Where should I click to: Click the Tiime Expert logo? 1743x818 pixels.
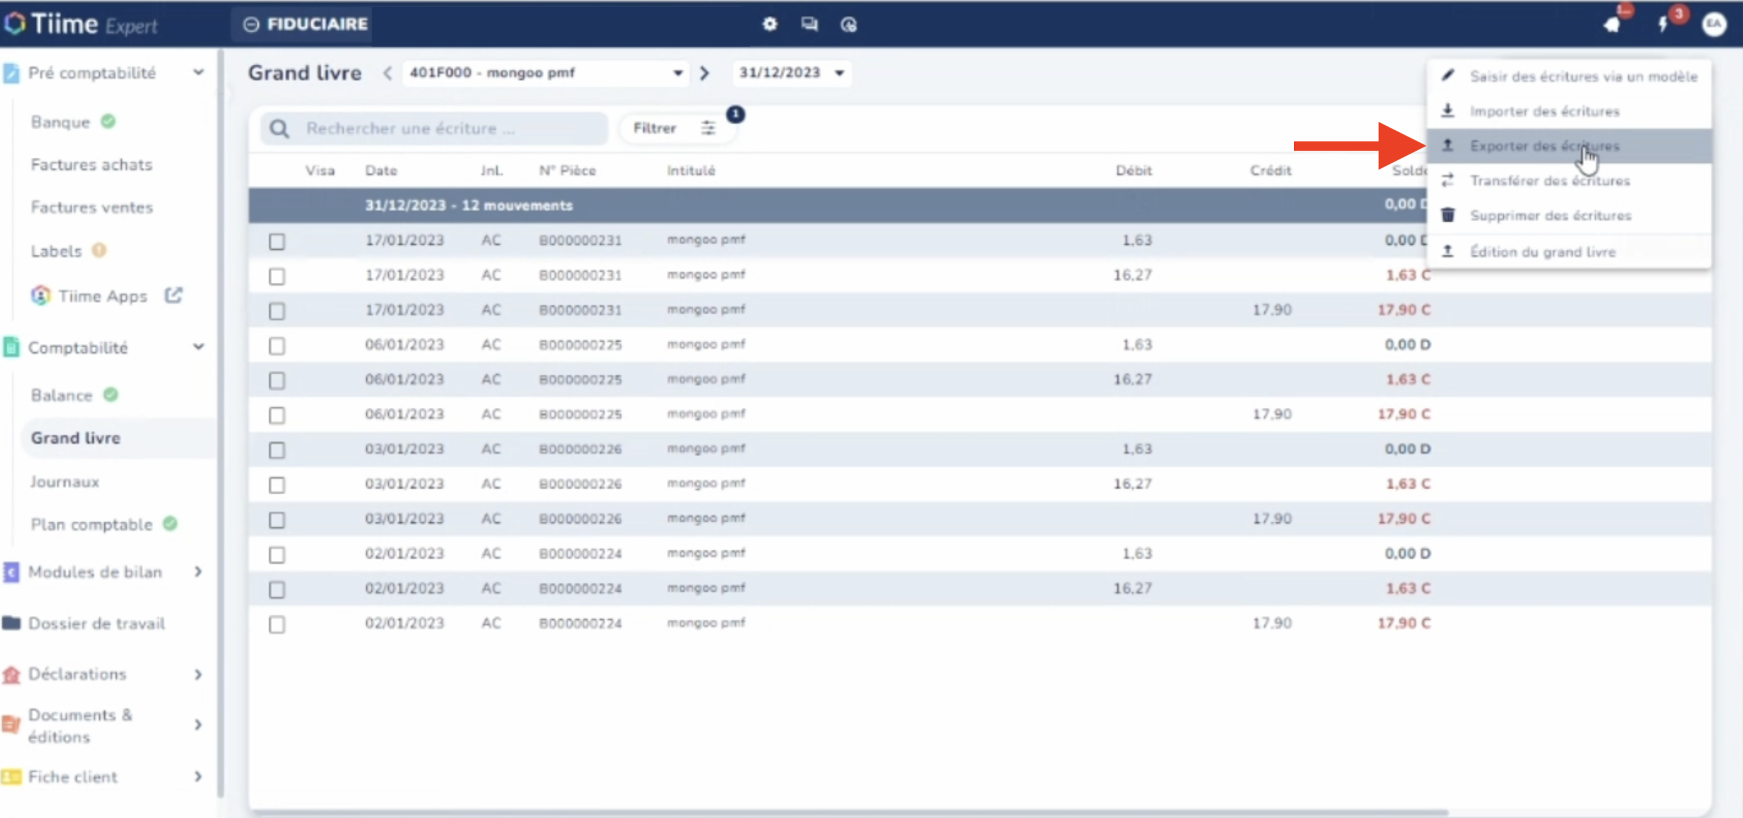81,24
